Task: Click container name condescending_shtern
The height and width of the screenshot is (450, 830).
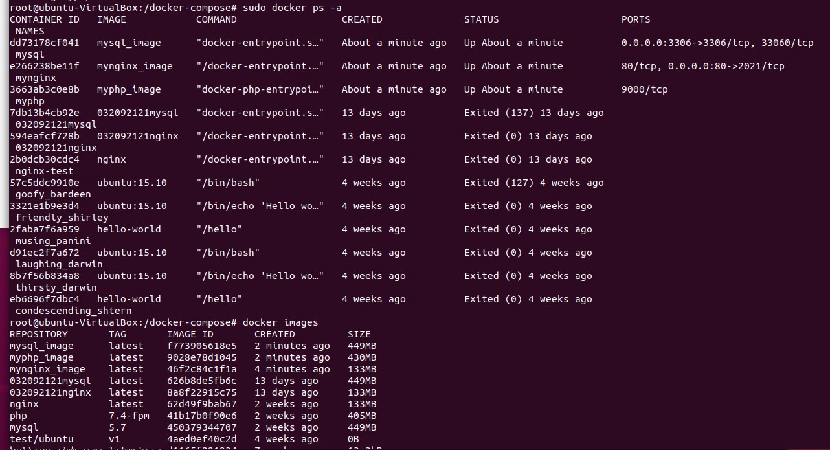Action: tap(74, 311)
